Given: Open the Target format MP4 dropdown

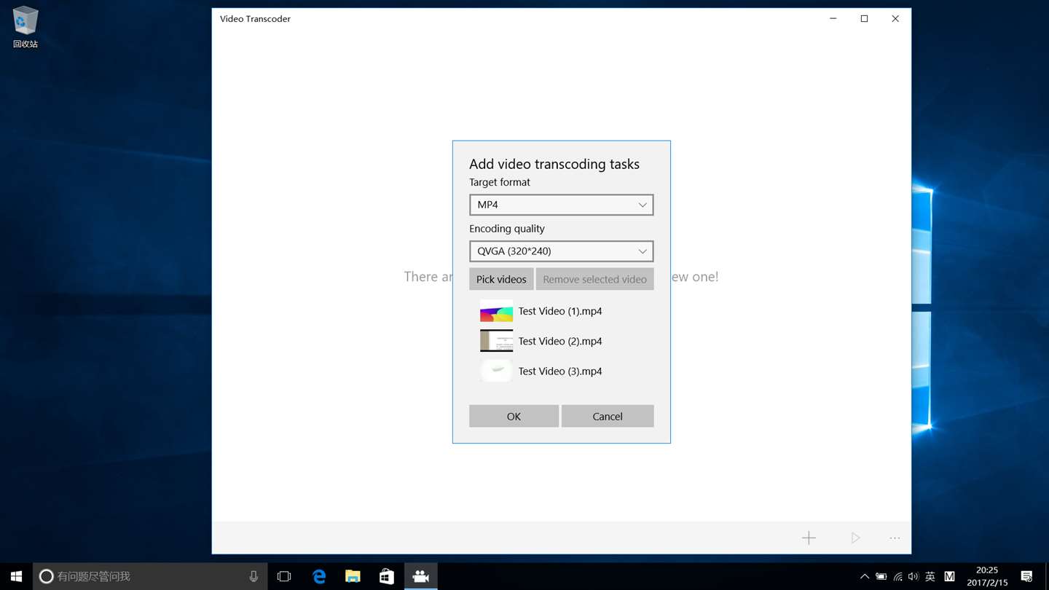Looking at the screenshot, I should pyautogui.click(x=561, y=205).
